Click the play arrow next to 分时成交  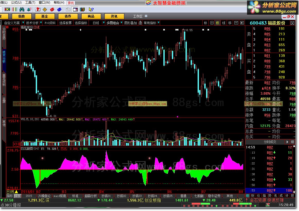pos(287,142)
